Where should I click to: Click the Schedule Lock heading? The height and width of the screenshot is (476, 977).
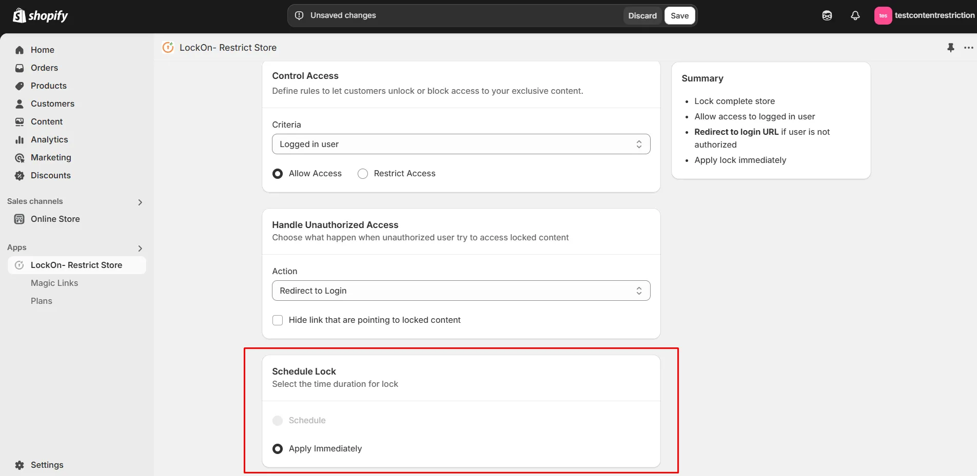[304, 371]
